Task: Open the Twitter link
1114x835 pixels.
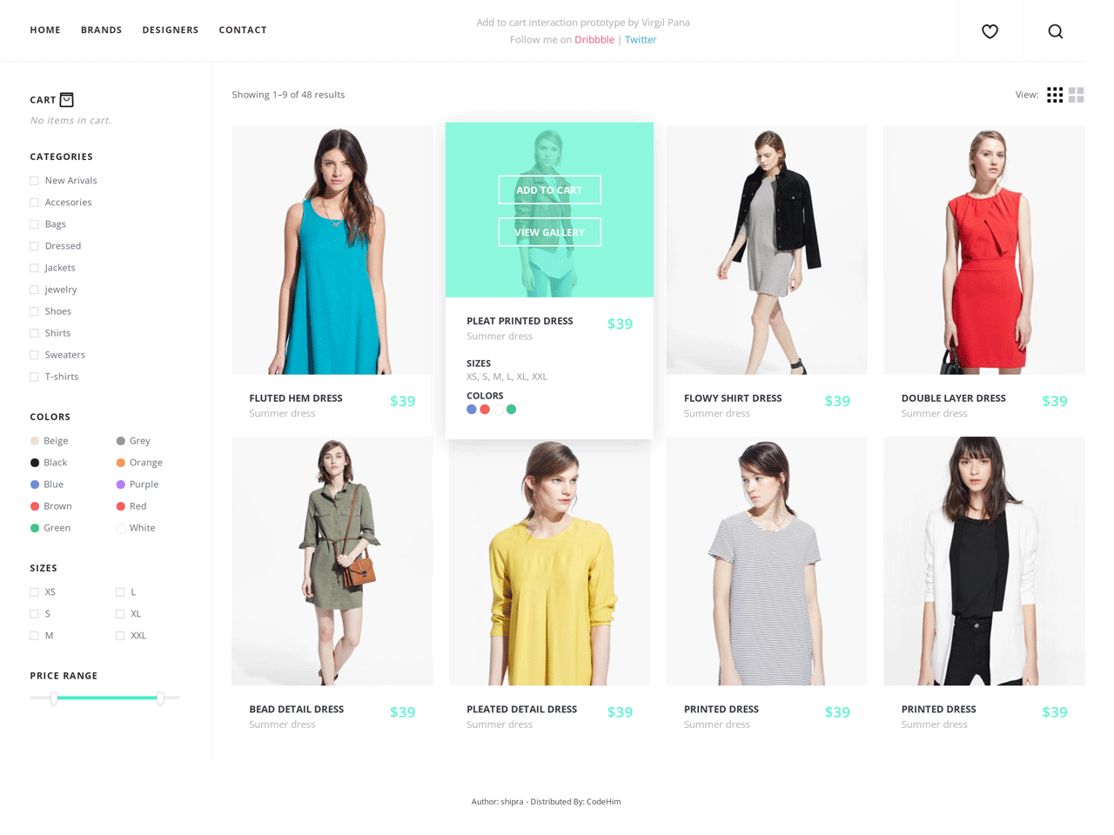Action: pyautogui.click(x=641, y=40)
